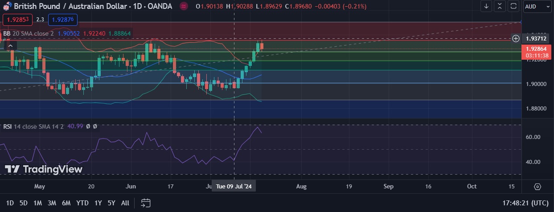This screenshot has width=554, height=212.
Task: Click the Tue 09 Jul '24 date label
Action: [x=234, y=186]
